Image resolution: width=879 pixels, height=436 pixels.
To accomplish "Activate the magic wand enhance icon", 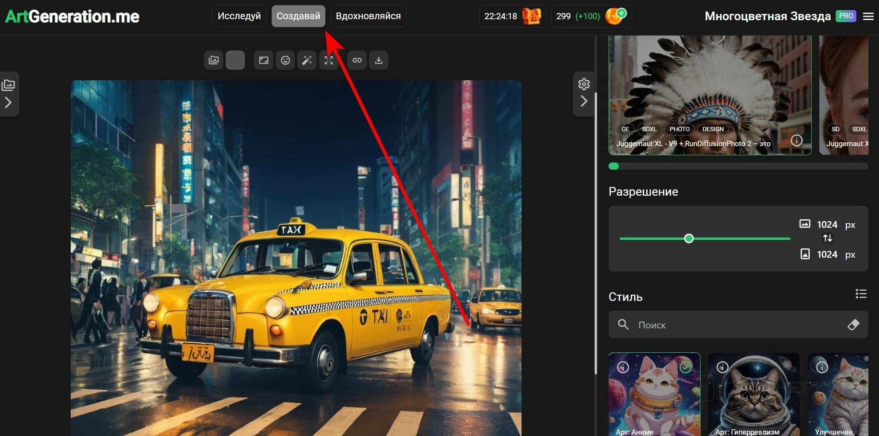I will (x=306, y=60).
